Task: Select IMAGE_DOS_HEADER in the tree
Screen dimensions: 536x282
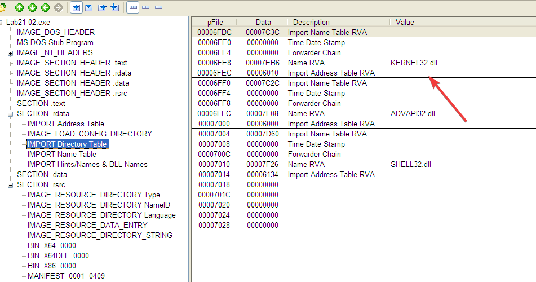Action: (56, 32)
